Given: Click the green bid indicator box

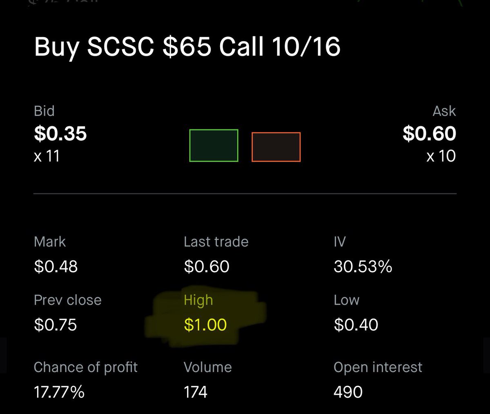Looking at the screenshot, I should click(214, 146).
